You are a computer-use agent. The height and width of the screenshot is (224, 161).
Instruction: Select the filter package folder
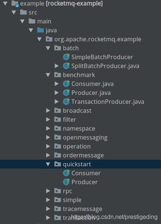click(x=58, y=119)
